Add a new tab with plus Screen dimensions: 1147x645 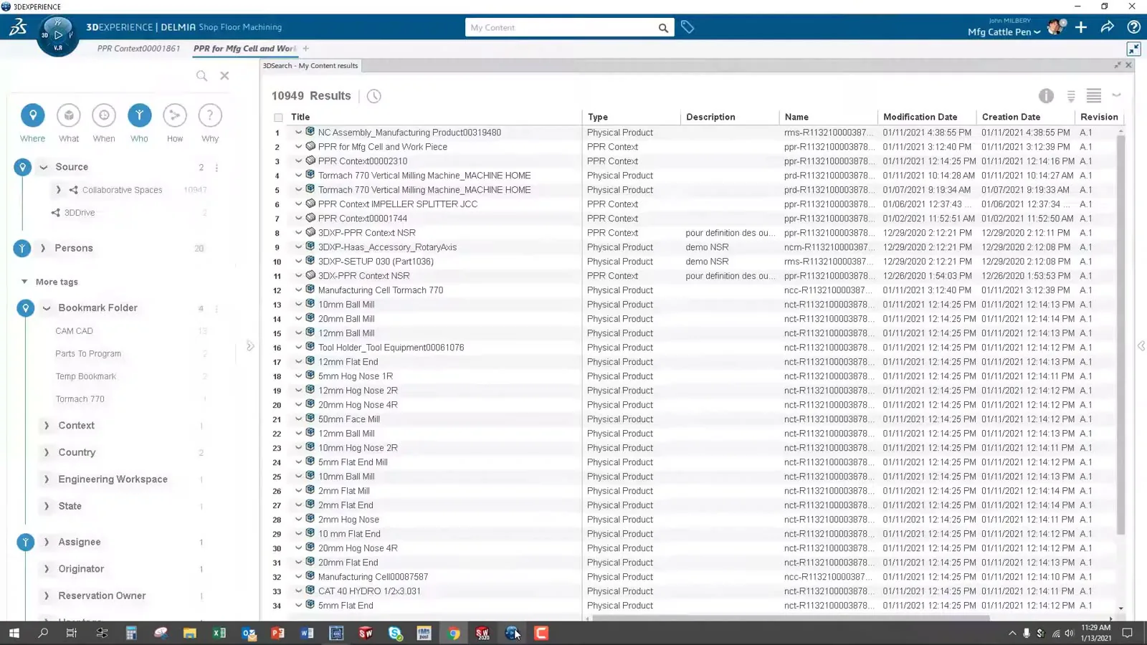(306, 49)
